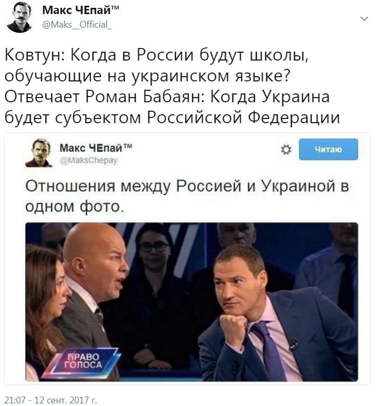Viewport: 378px width, 406px height.
Task: Click the Макс ЧЕпай name in quoted tweet
Action: point(96,148)
